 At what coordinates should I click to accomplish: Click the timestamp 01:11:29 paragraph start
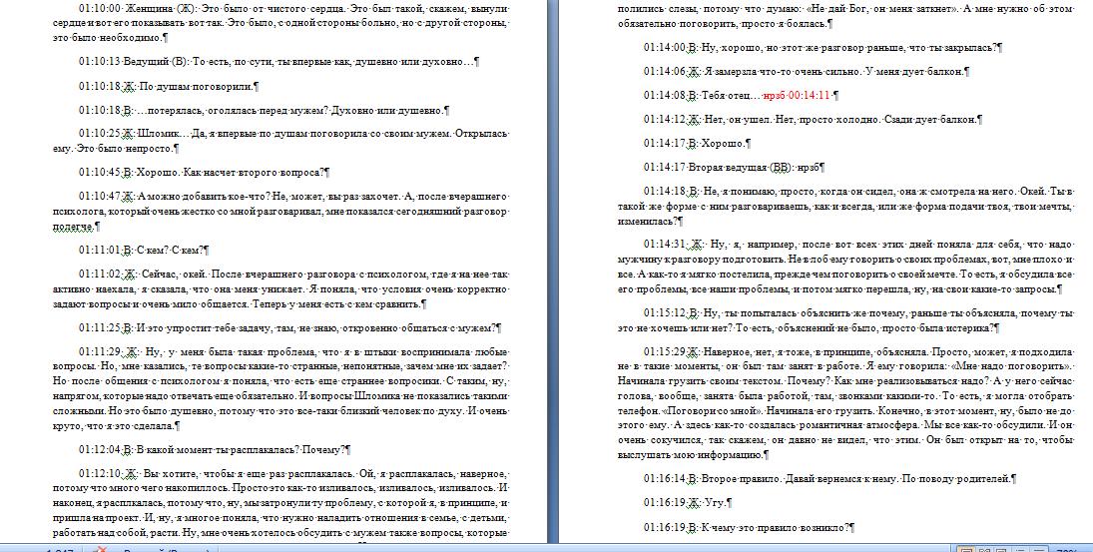click(x=101, y=352)
